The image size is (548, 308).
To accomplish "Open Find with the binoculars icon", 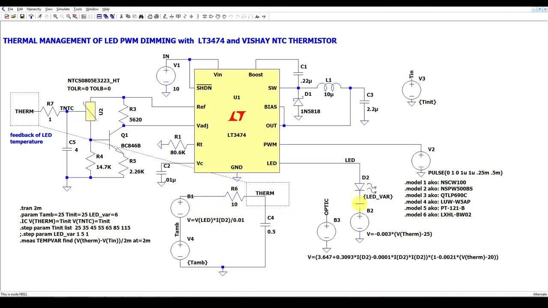I will click(x=141, y=17).
